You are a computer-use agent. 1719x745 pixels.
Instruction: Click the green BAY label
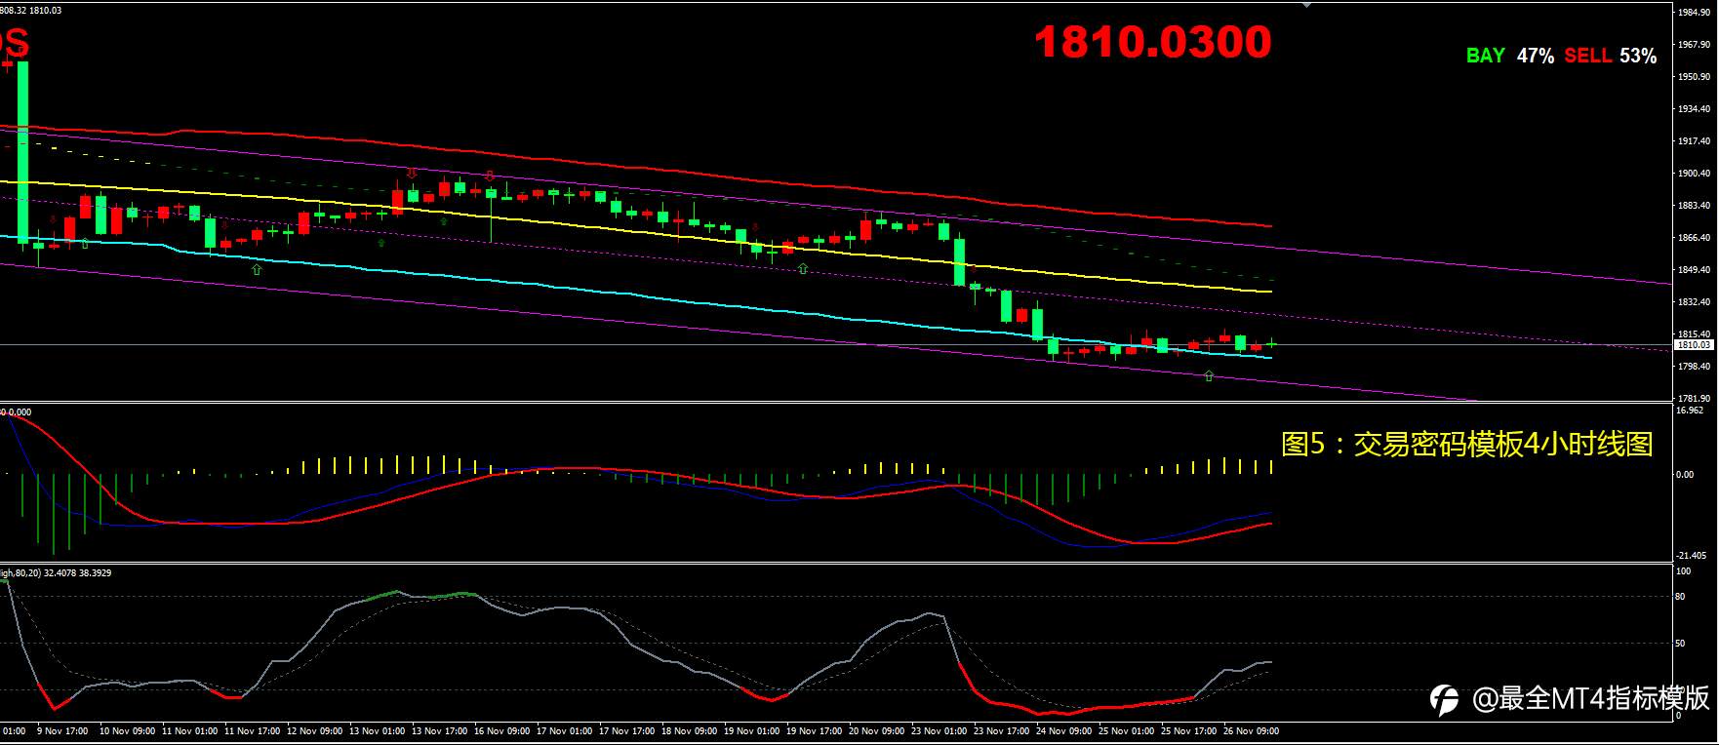point(1485,56)
